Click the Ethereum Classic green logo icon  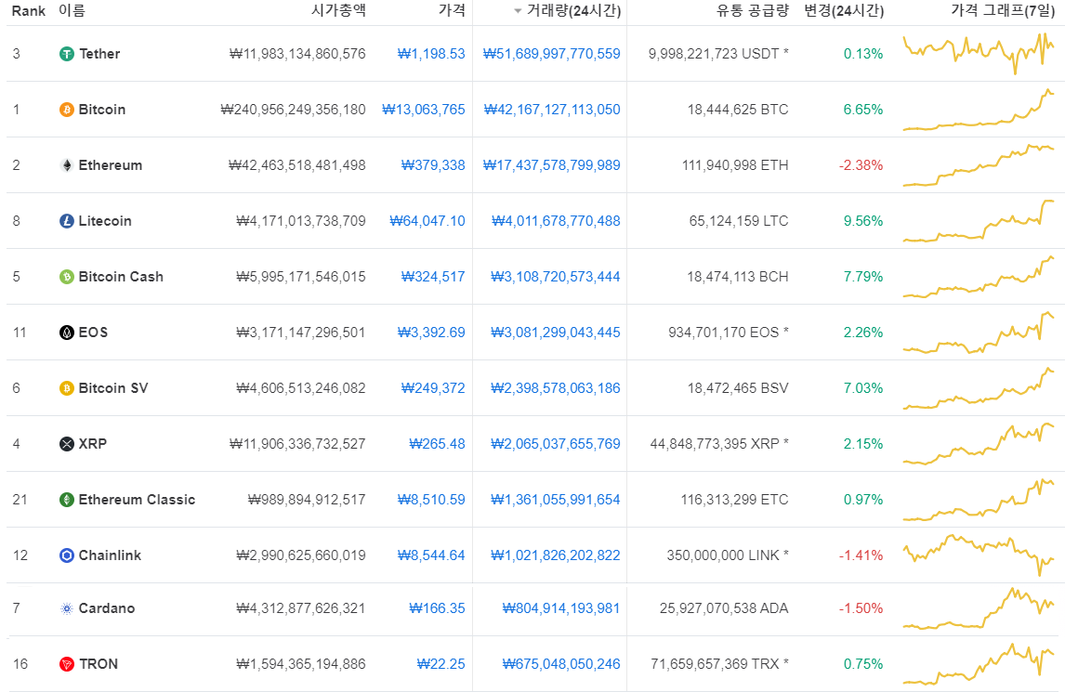pyautogui.click(x=67, y=499)
